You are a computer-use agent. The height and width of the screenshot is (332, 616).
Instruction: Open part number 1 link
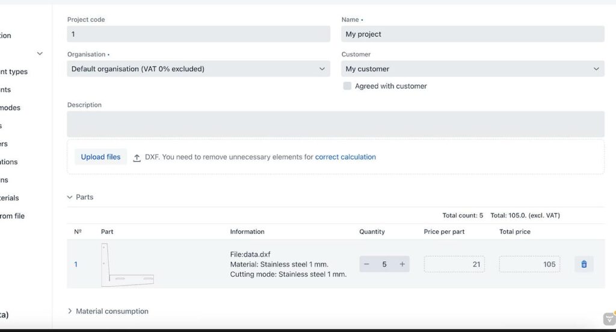coord(76,264)
